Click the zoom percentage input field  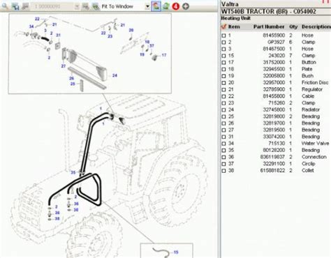54,6
